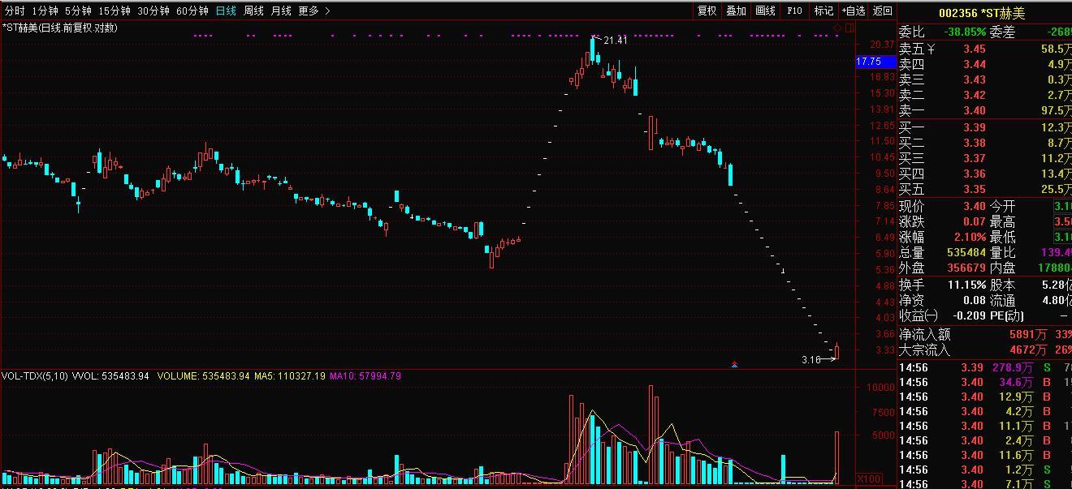The width and height of the screenshot is (1072, 489).
Task: Click the ¥ icon beside 卖五
Action: click(932, 49)
